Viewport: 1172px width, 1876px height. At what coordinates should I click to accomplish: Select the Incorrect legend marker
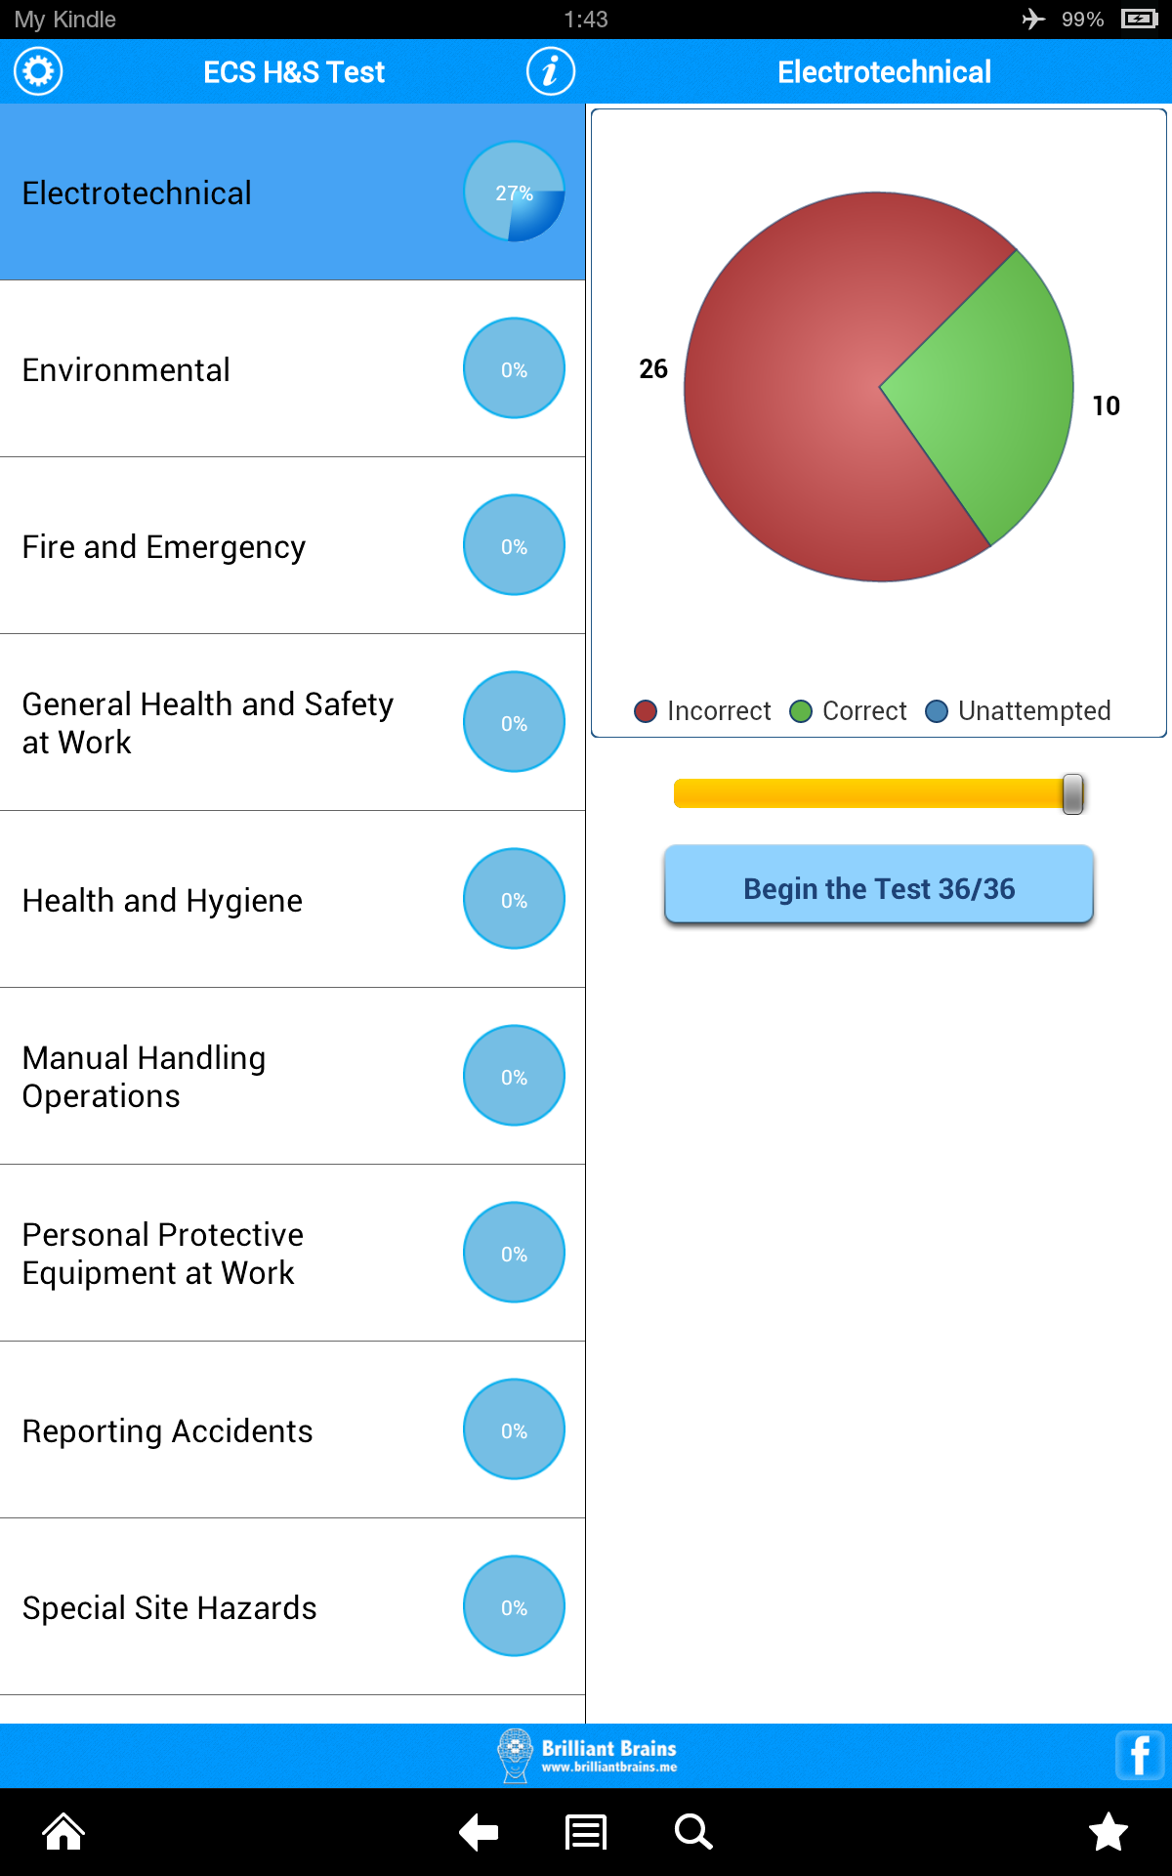click(x=648, y=710)
